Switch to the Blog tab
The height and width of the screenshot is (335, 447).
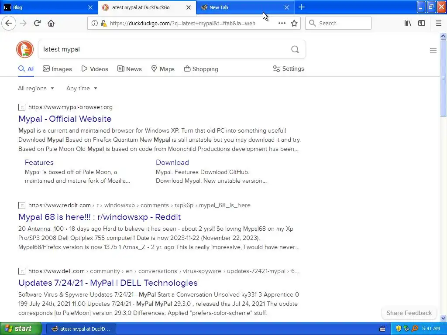coord(49,7)
